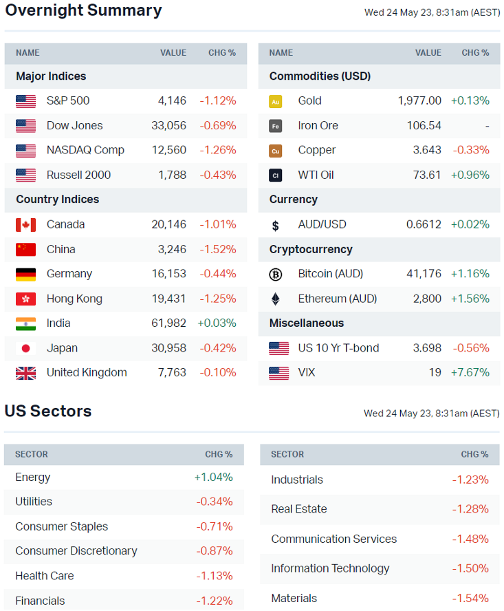Click the China flag icon
The image size is (504, 611).
click(x=25, y=249)
